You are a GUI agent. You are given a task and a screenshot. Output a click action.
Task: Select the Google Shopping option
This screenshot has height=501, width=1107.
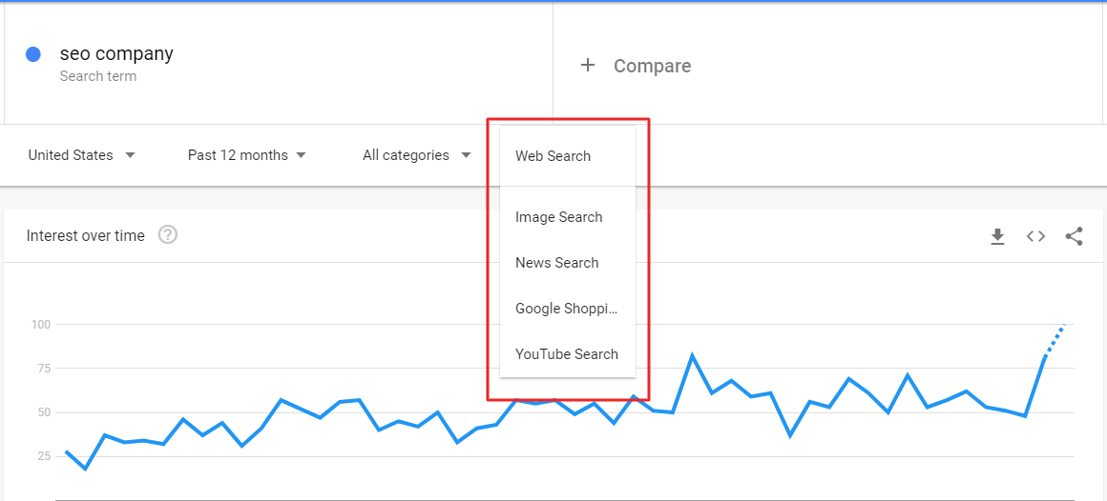pos(568,309)
